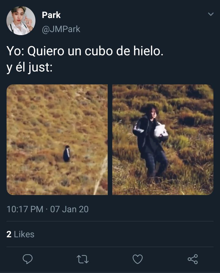220x273 pixels.
Task: View the left photo of the hillside
Action: coord(57,140)
